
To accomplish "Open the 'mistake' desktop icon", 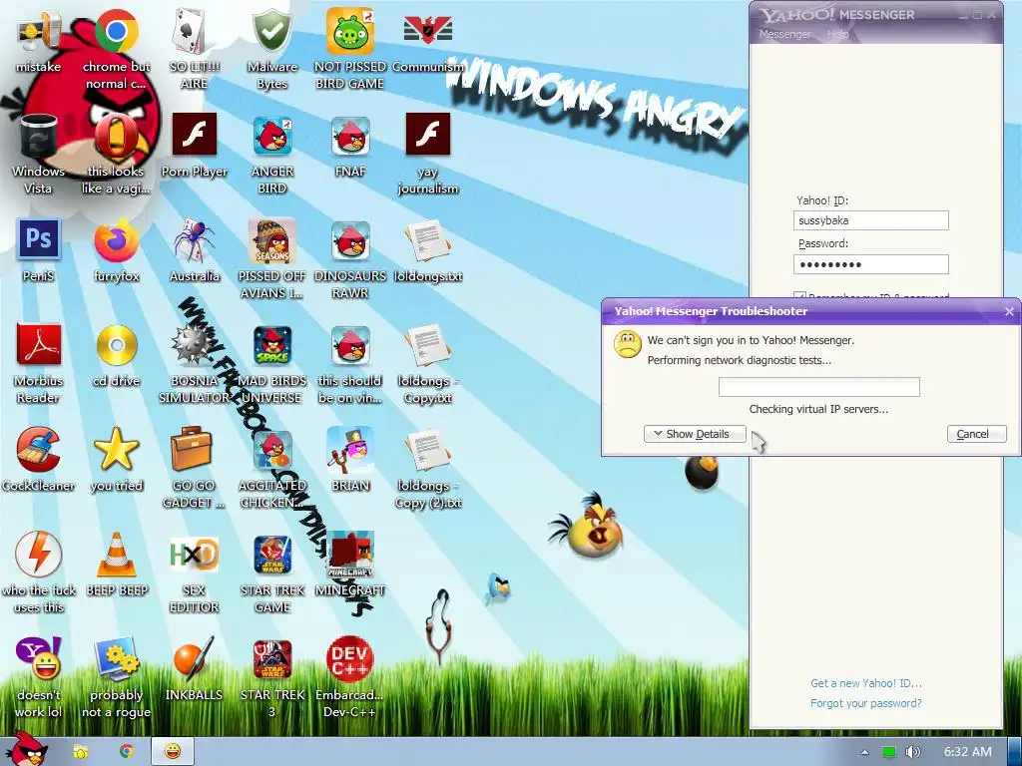I will pyautogui.click(x=38, y=31).
